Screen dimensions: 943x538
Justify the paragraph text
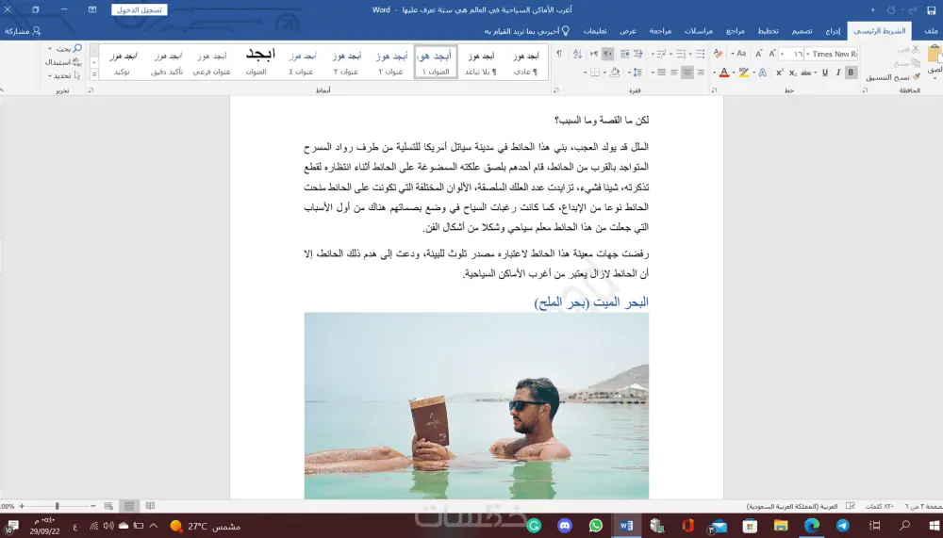click(x=662, y=73)
